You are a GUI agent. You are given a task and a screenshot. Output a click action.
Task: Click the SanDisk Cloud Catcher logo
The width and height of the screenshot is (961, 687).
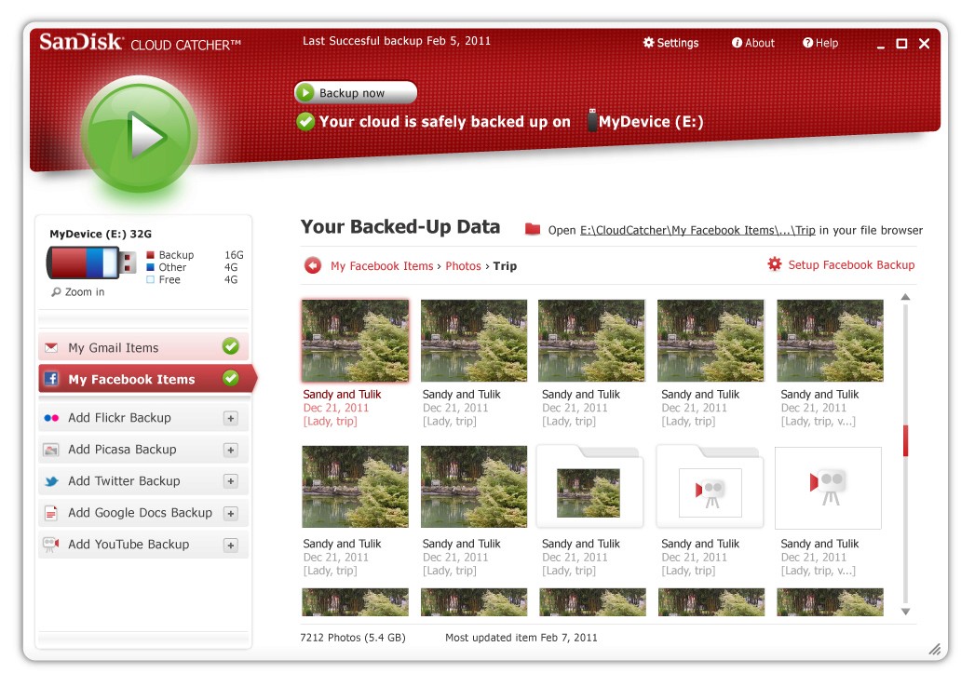click(x=140, y=42)
